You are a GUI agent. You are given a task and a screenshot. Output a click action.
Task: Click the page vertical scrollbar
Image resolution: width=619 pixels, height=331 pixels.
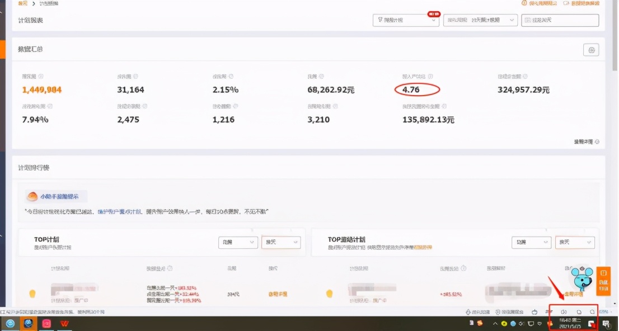[615, 36]
